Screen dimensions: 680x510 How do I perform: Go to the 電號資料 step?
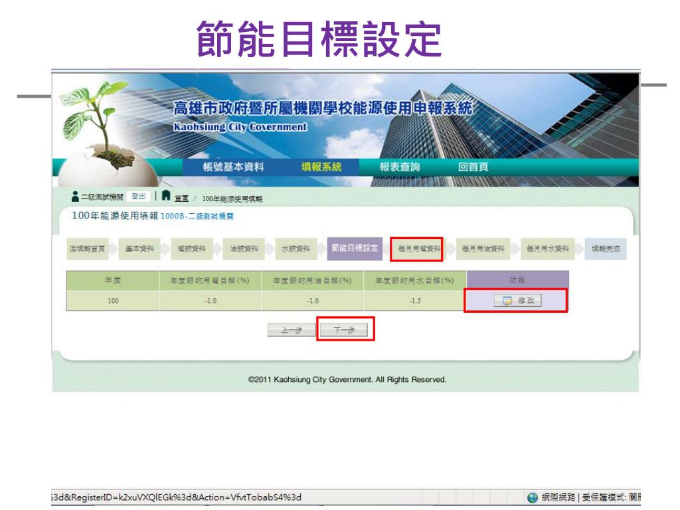tap(192, 249)
